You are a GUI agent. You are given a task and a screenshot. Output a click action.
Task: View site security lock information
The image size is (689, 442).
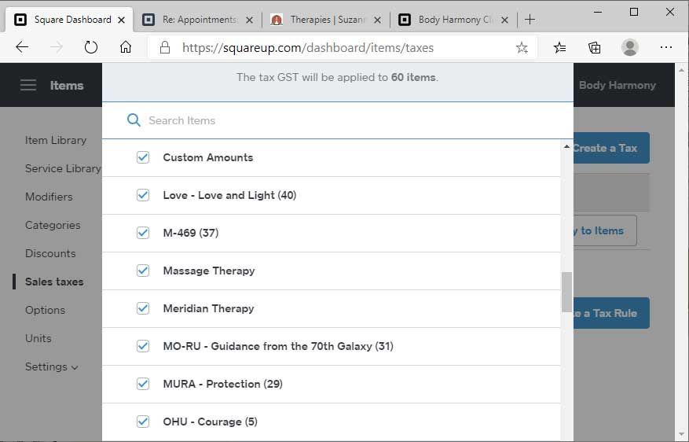[165, 47]
